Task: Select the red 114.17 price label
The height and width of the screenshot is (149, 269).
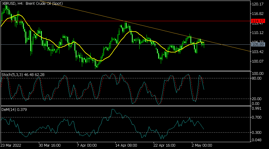Action: [x=258, y=21]
